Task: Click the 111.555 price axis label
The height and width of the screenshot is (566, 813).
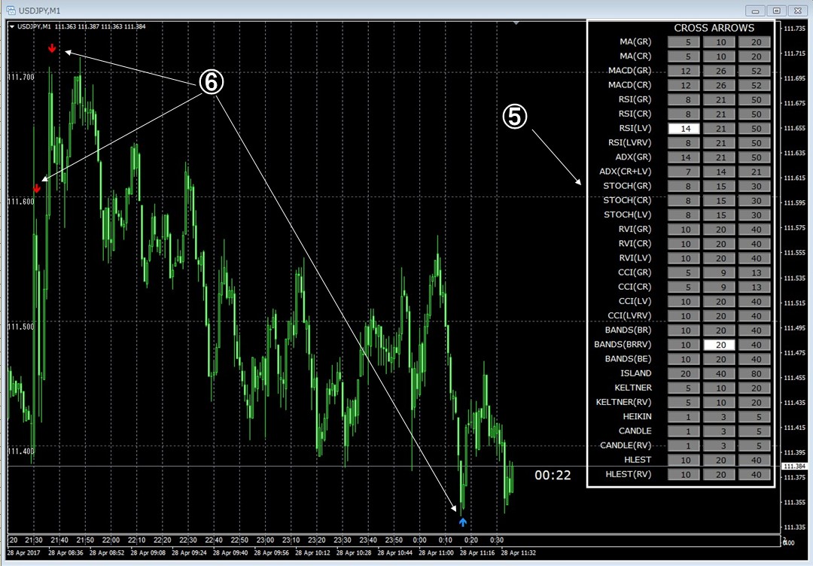Action: click(794, 253)
